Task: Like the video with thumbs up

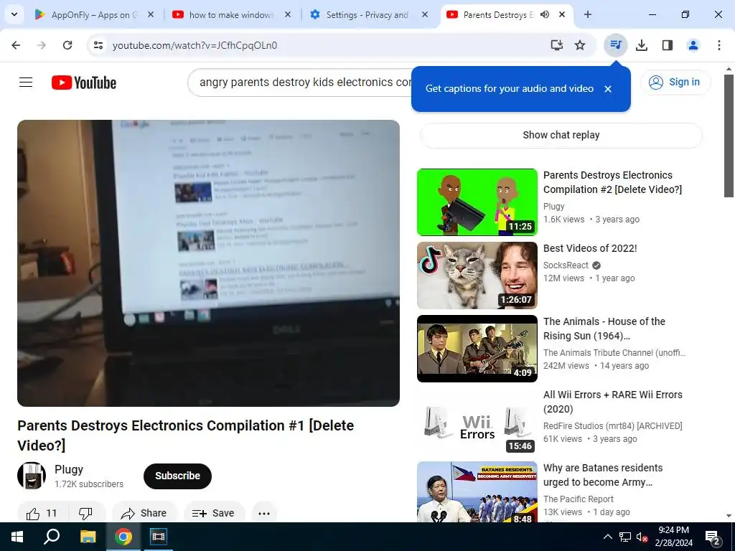Action: [x=42, y=514]
